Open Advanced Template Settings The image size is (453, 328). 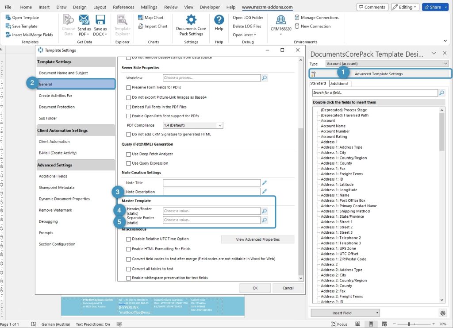pyautogui.click(x=379, y=74)
